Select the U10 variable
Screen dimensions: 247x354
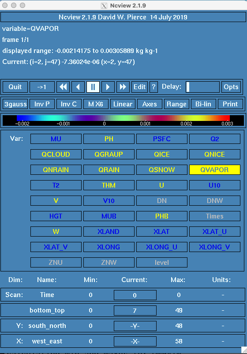[215, 185]
